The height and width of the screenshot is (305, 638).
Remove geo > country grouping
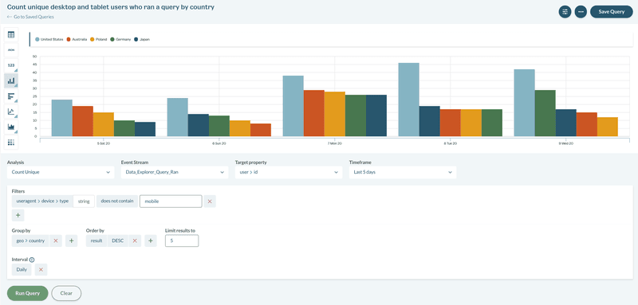pyautogui.click(x=56, y=240)
